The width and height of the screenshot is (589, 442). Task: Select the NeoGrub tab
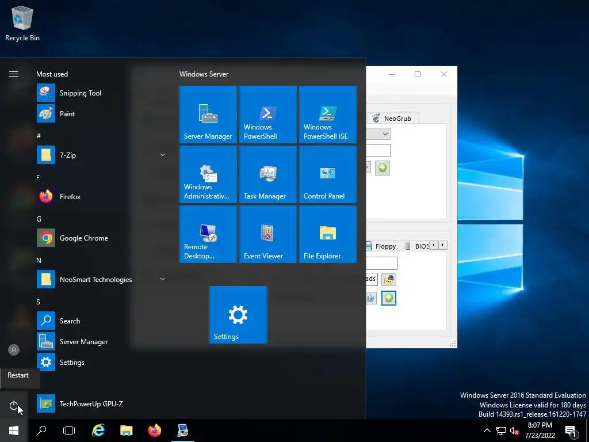click(392, 119)
